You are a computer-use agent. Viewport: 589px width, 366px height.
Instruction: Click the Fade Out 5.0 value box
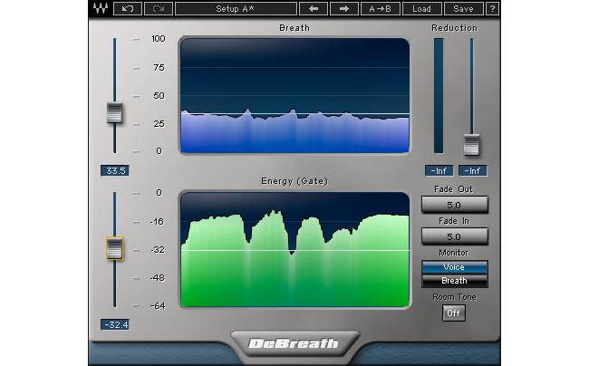click(x=454, y=205)
